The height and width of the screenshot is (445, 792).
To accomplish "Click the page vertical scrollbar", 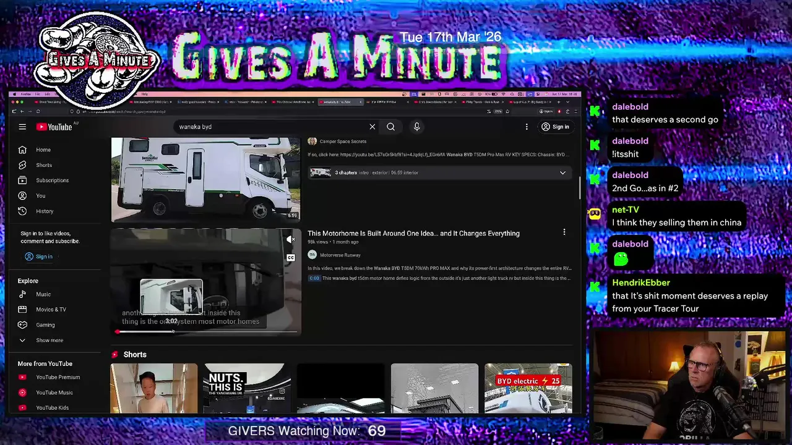I will coord(580,189).
